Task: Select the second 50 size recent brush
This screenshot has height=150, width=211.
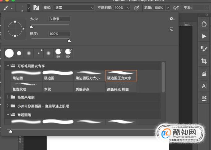Action: click(x=68, y=53)
